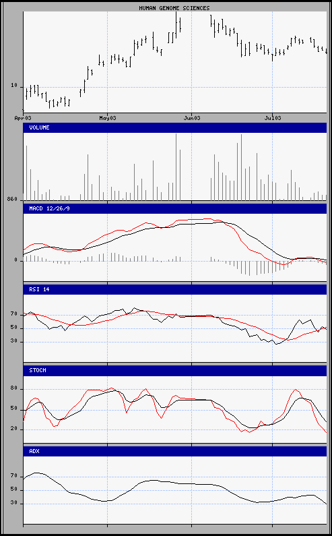This screenshot has width=332, height=536.
Task: Click the RSI 50 level label
Action: pos(14,328)
